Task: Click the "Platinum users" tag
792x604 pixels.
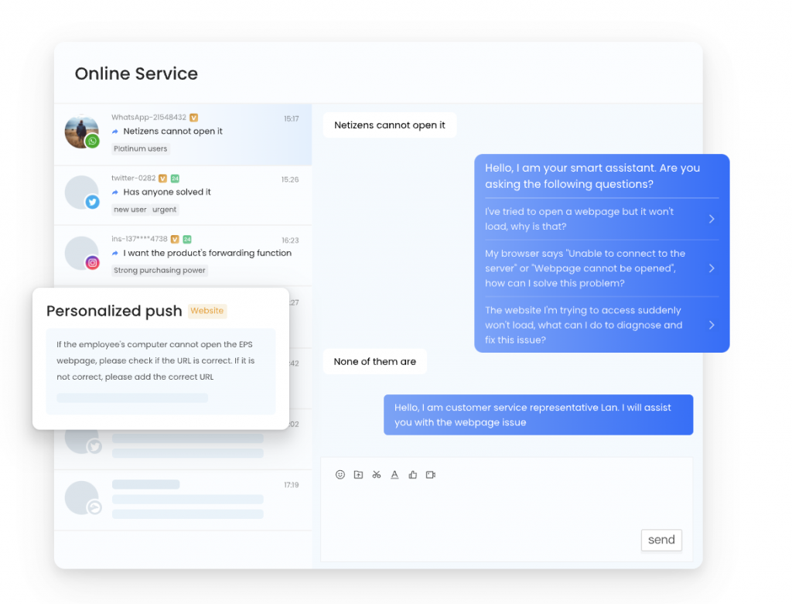Action: [x=141, y=148]
